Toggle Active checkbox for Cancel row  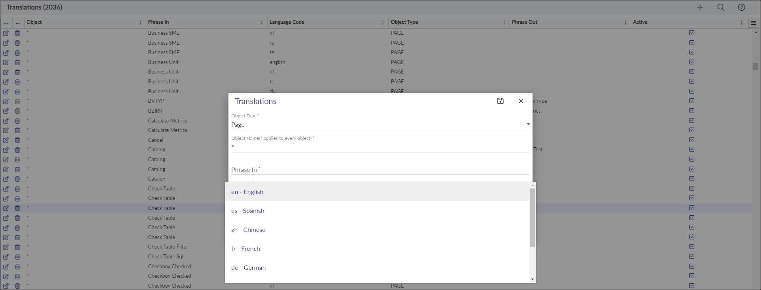pos(692,140)
